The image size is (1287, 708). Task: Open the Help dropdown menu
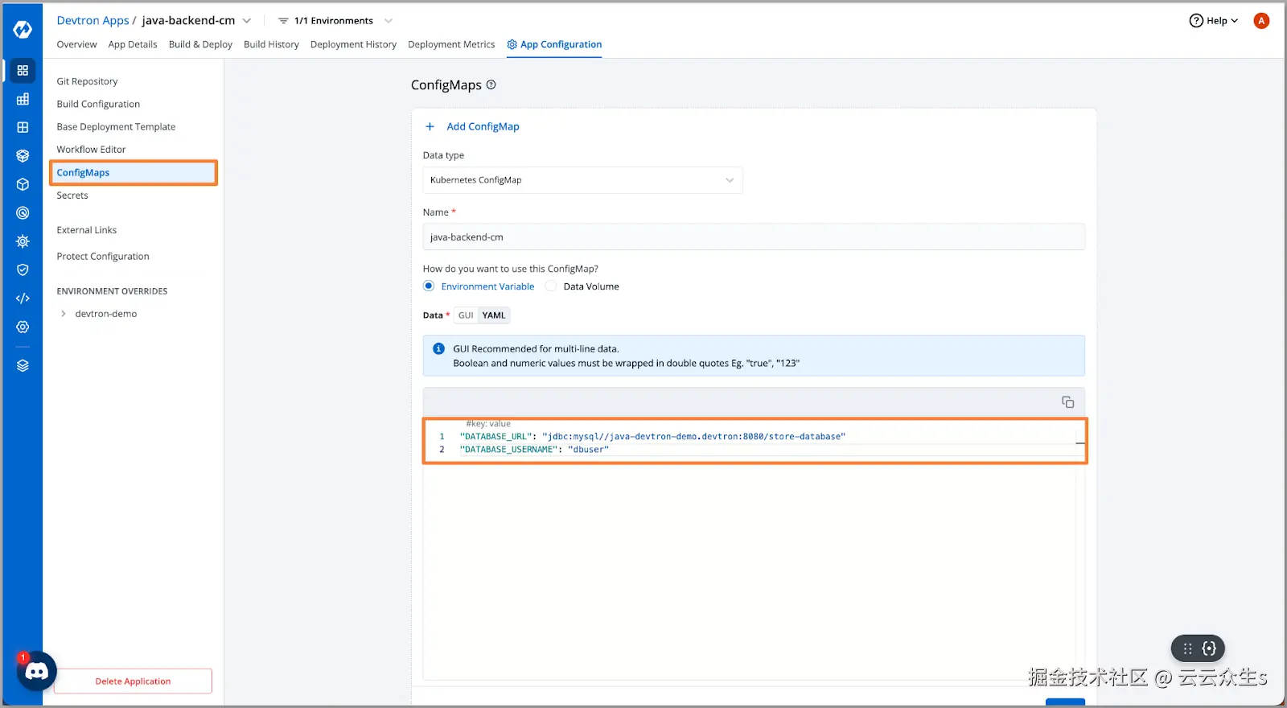pyautogui.click(x=1214, y=21)
